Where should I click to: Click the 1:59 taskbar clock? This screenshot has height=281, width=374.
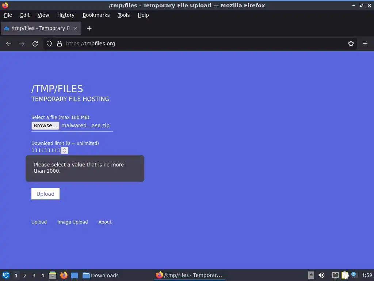click(x=367, y=276)
